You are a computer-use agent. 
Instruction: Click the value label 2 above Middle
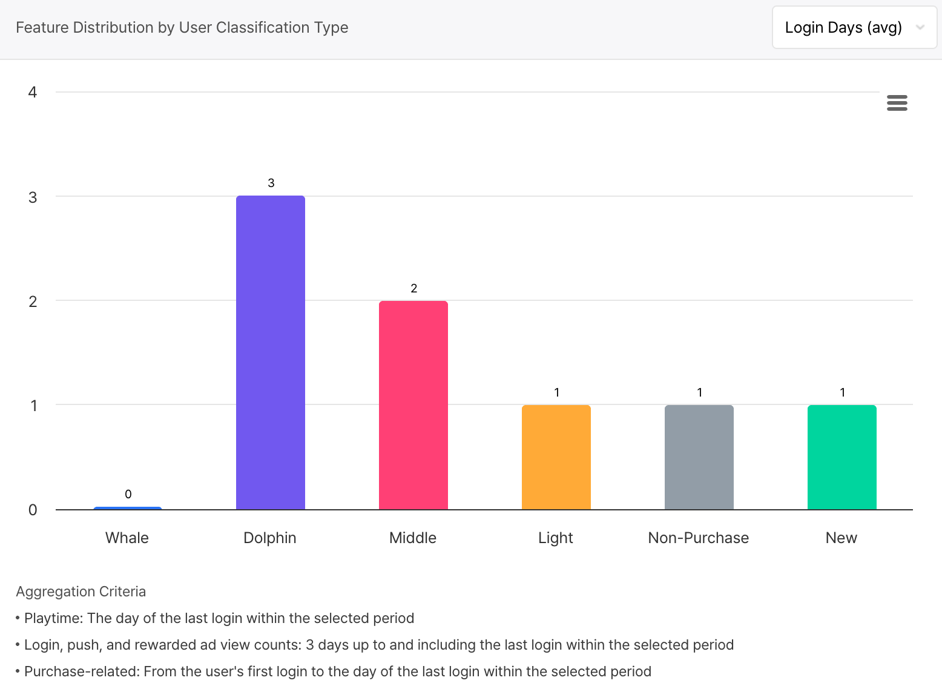pos(414,288)
